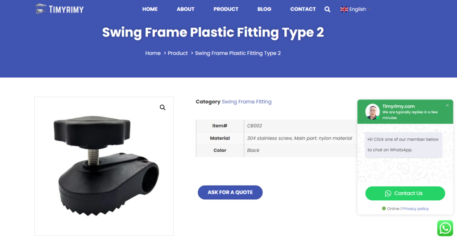The image size is (457, 240).
Task: Click the Home breadcrumb link
Action: point(153,53)
